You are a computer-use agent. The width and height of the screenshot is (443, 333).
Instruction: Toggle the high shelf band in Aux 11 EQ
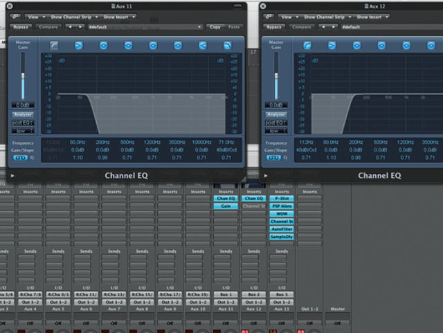(x=203, y=45)
